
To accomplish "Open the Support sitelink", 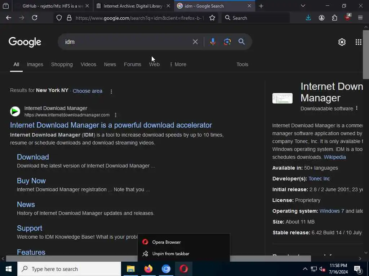I will (x=30, y=228).
